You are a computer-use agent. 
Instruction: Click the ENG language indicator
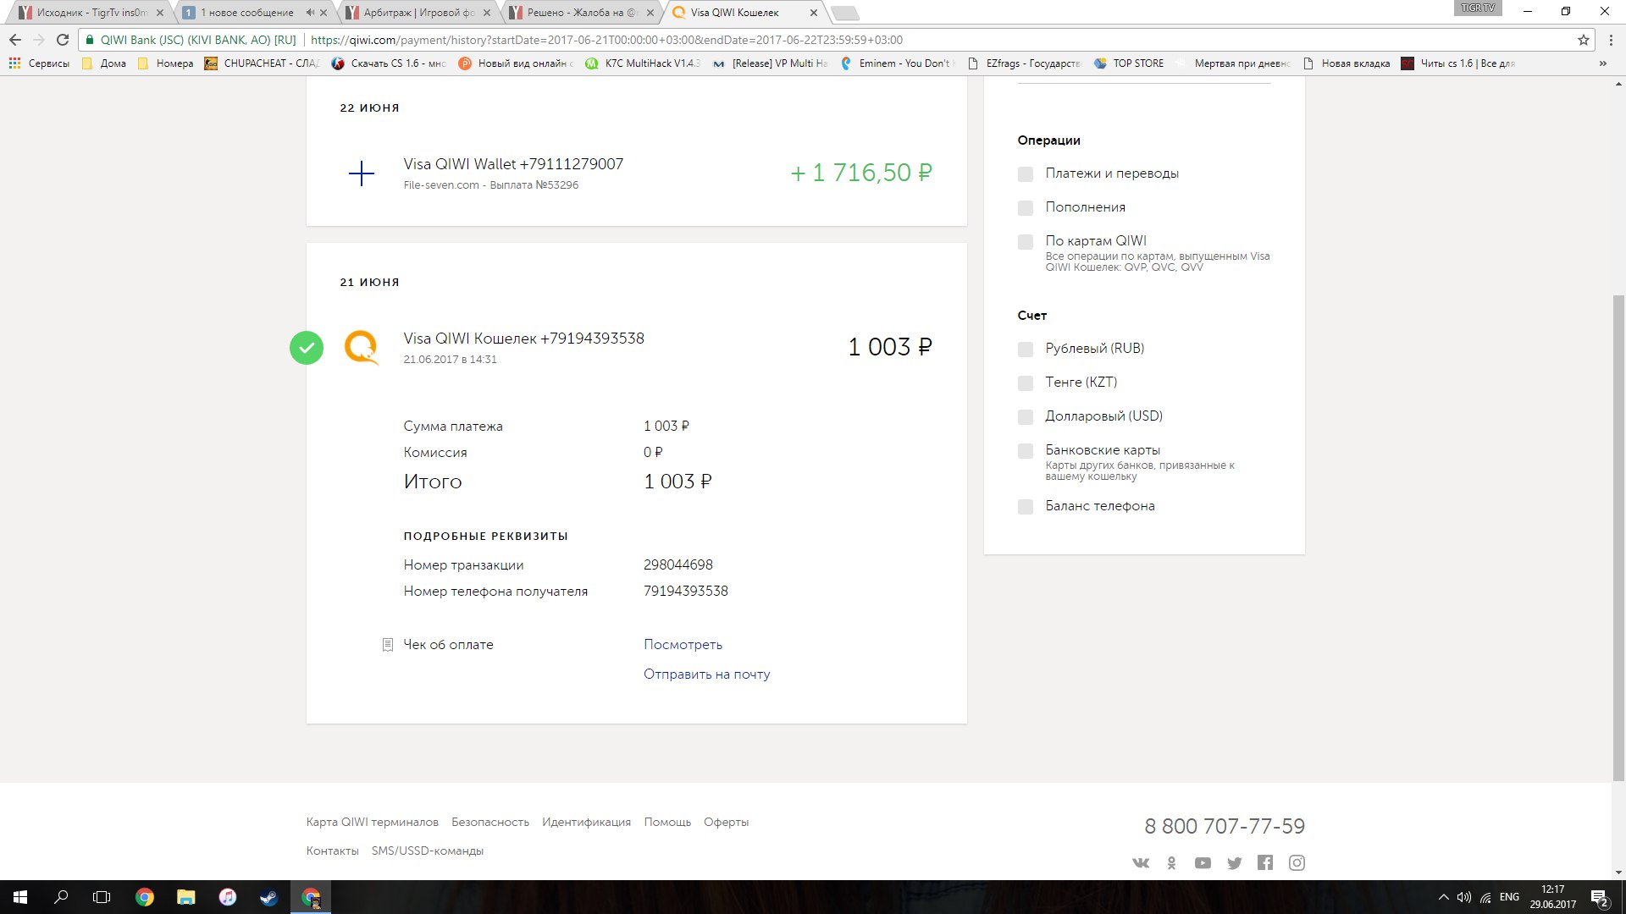(1509, 897)
